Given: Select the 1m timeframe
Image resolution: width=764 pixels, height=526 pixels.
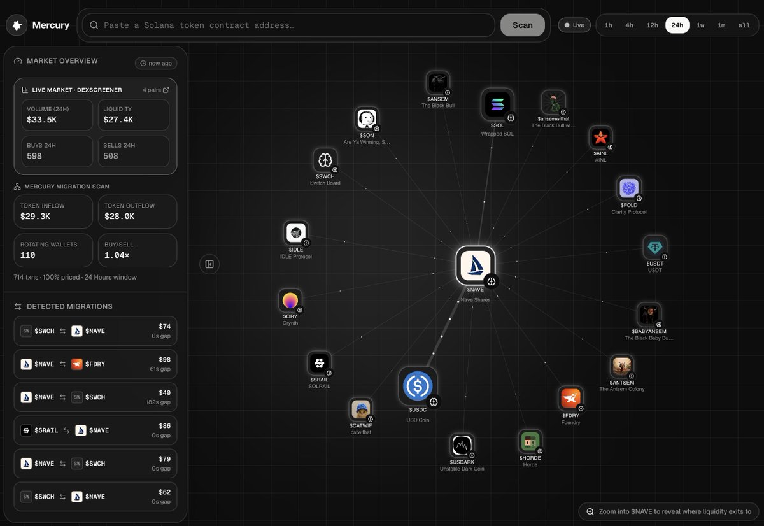Looking at the screenshot, I should (x=721, y=25).
